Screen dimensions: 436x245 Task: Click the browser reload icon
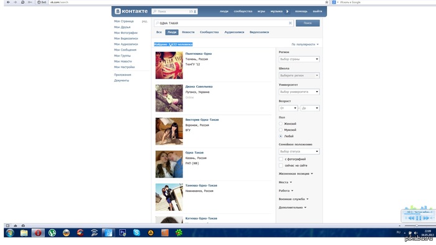[22, 2]
